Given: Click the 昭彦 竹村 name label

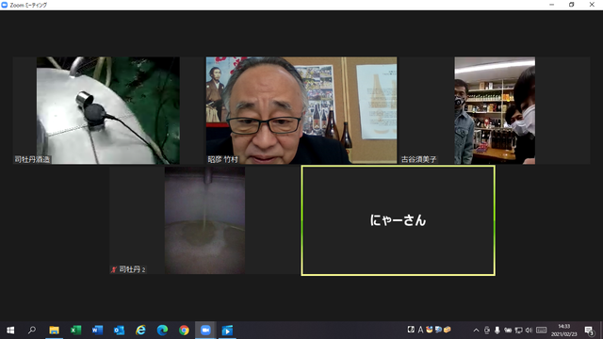Looking at the screenshot, I should click(223, 159).
